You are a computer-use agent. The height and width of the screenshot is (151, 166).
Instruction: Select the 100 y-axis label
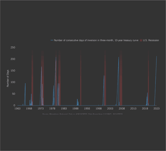point(13,82)
